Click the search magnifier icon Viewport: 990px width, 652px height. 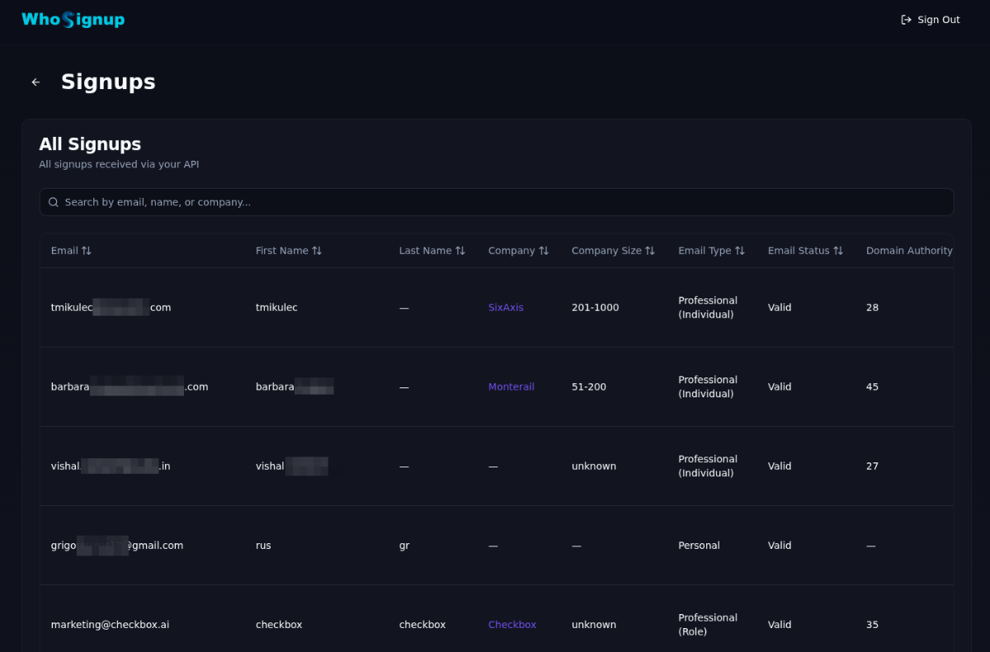click(54, 202)
